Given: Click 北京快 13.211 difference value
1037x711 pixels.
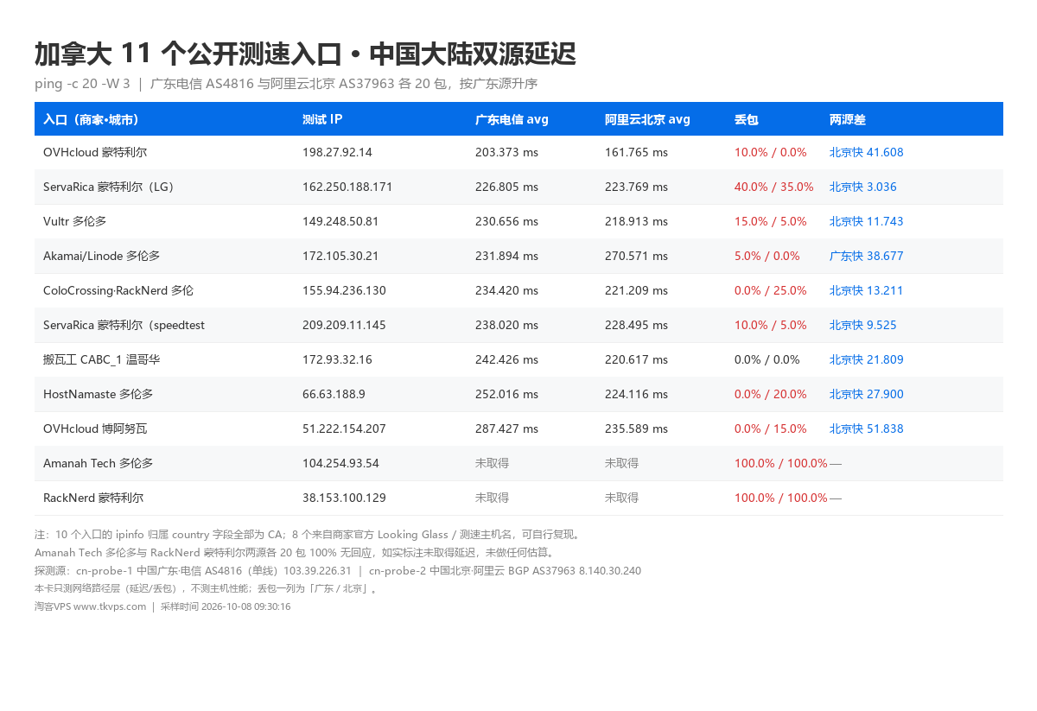Looking at the screenshot, I should pyautogui.click(x=866, y=290).
